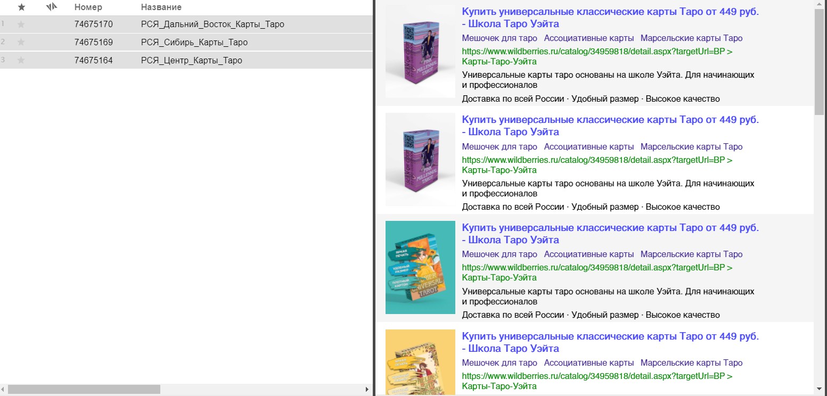Viewport: 827px width, 396px height.
Task: Click the A/B test column header icon
Action: (52, 7)
